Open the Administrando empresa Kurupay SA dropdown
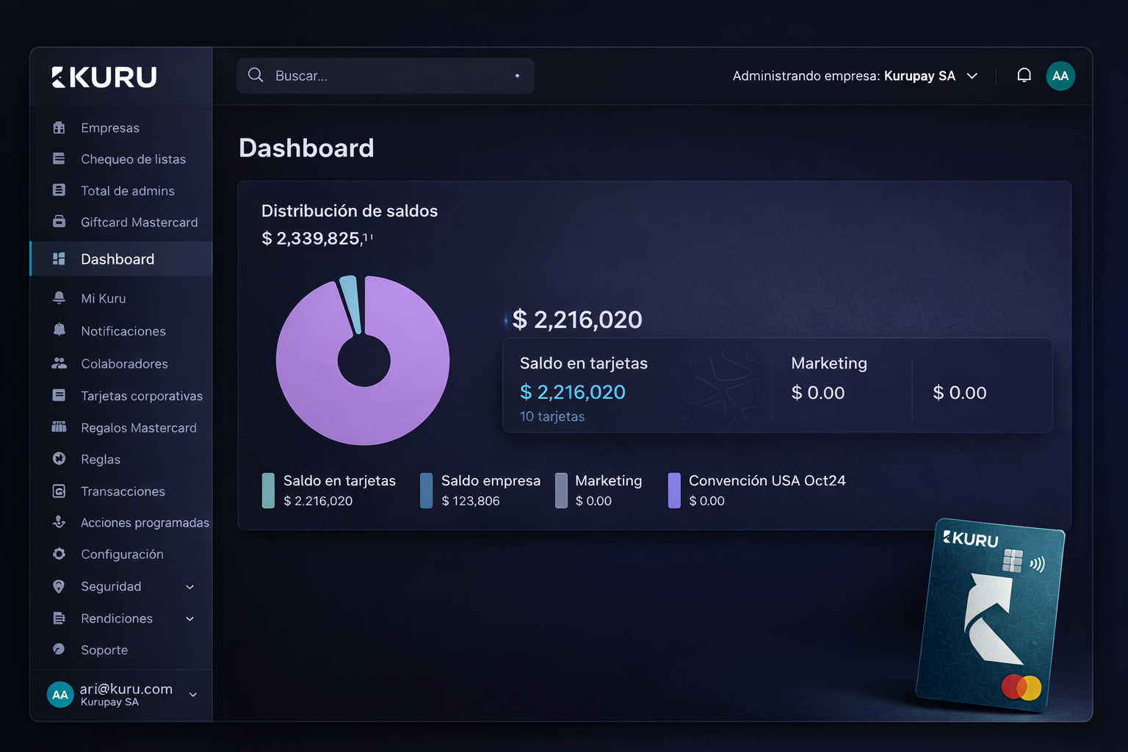This screenshot has height=752, width=1128. click(x=856, y=76)
